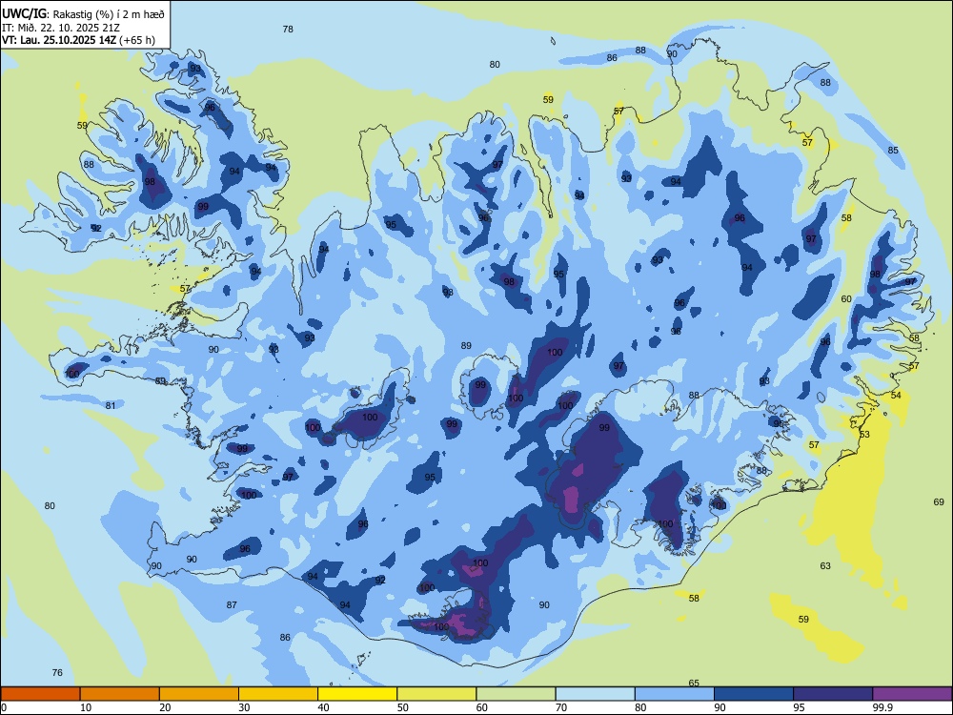Click the humidity value 85 on the map

893,151
